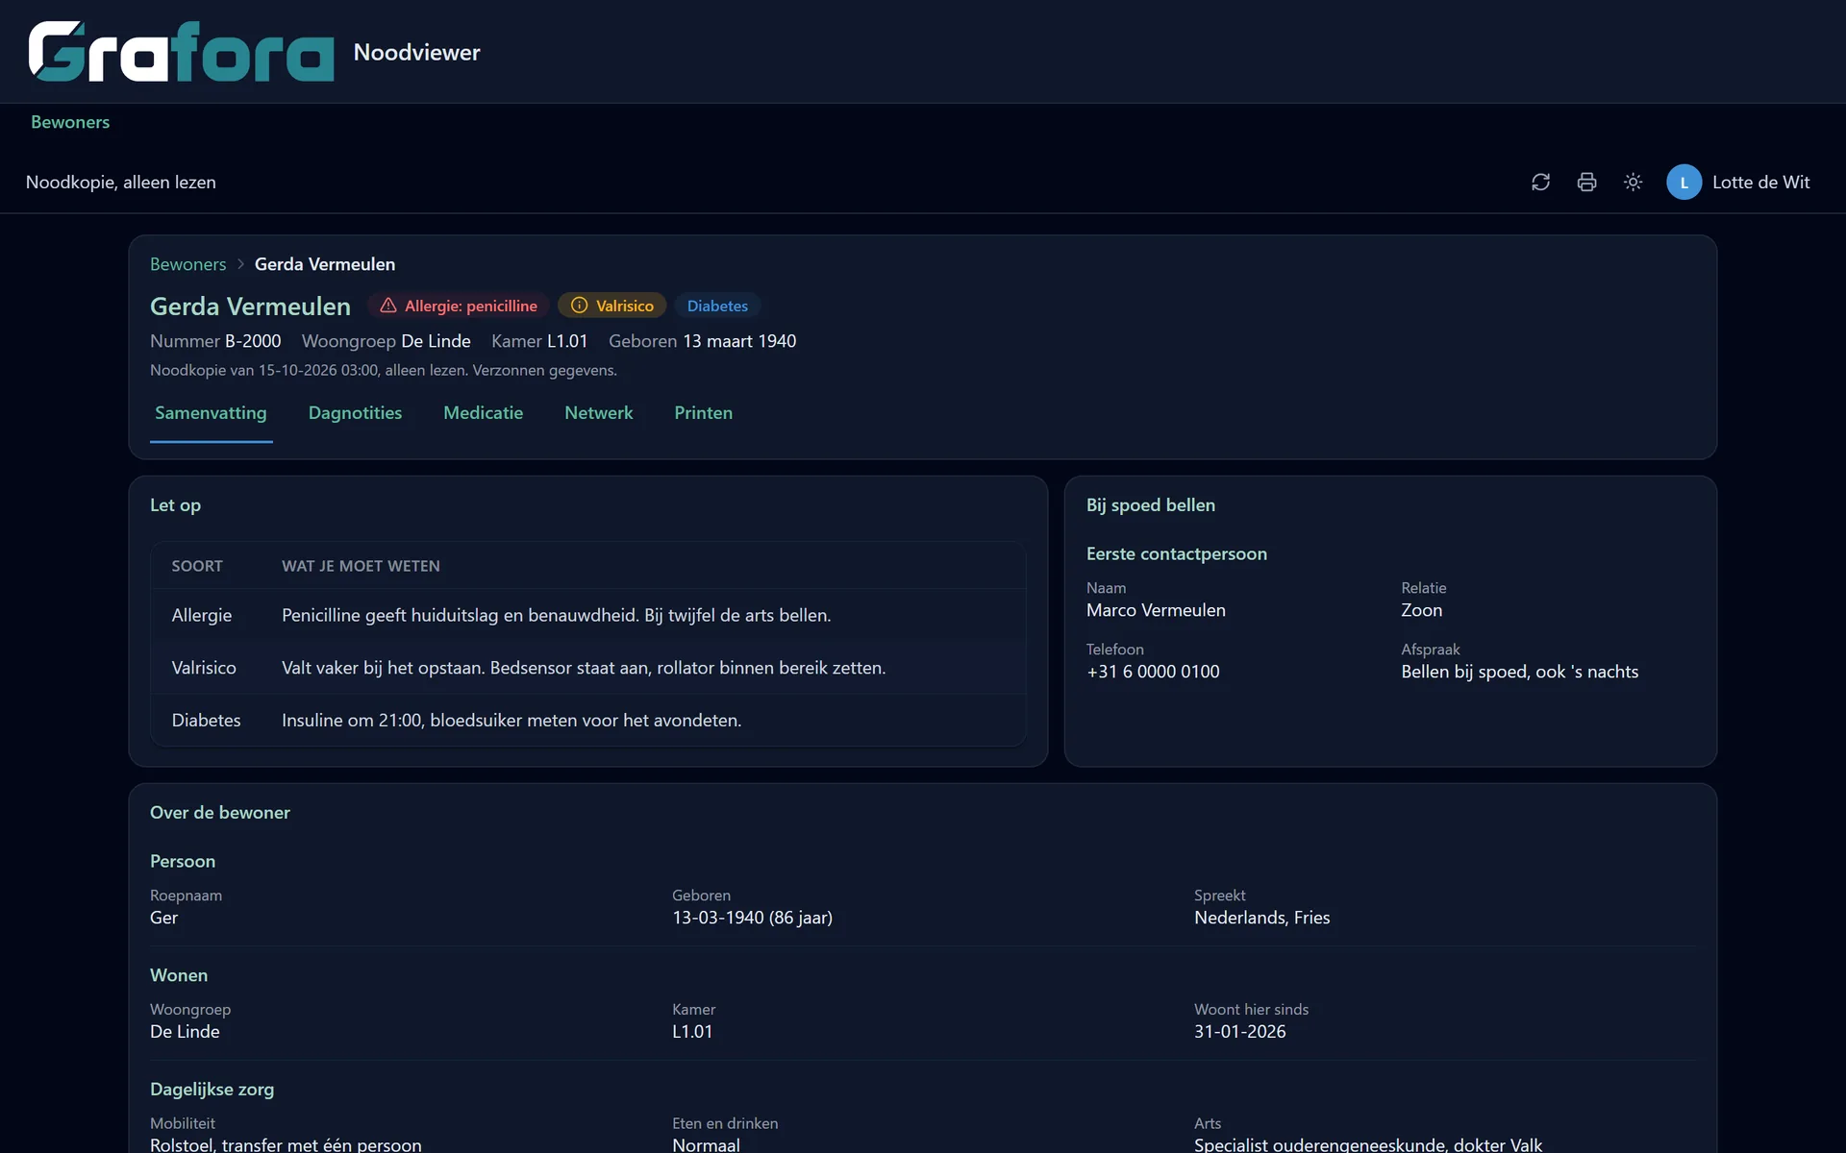1846x1153 pixels.
Task: Click the Gerda Vermeulen page heading
Action: tap(250, 307)
